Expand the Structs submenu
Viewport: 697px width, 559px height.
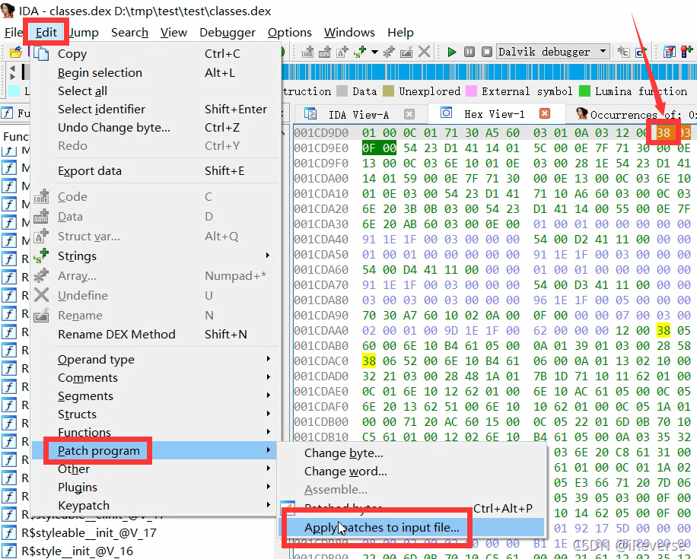point(155,414)
